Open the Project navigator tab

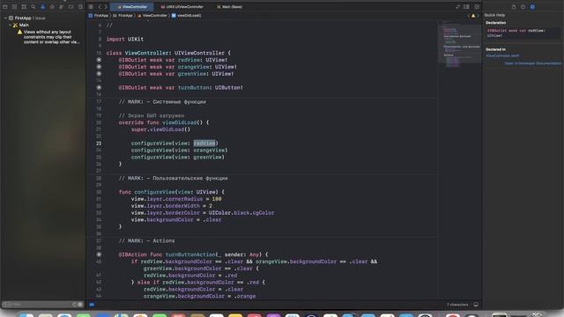click(5, 7)
